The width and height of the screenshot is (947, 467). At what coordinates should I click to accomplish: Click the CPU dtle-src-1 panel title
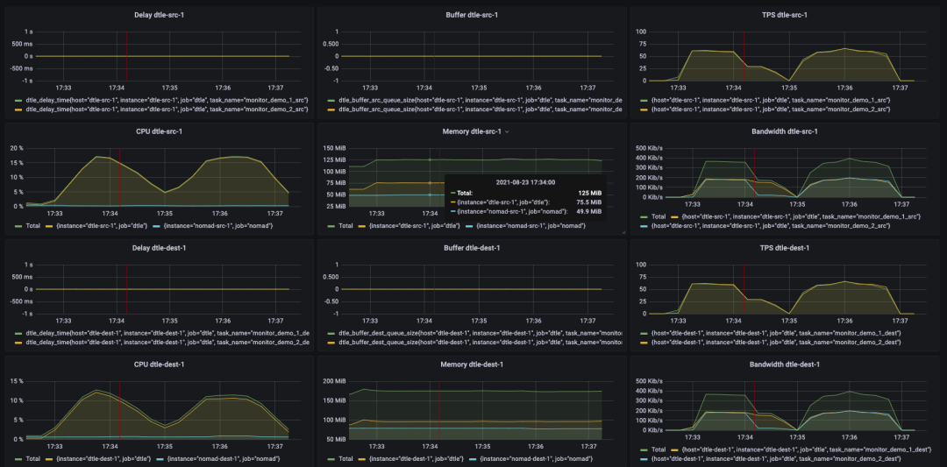159,131
